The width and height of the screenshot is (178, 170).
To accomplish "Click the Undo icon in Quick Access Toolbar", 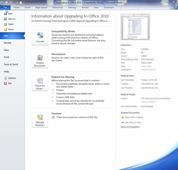I will [11, 3].
